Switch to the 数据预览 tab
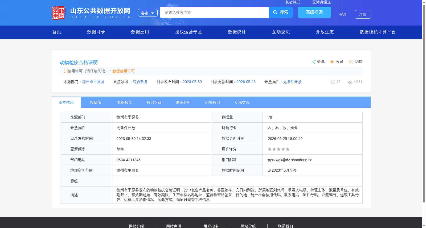 click(125, 102)
